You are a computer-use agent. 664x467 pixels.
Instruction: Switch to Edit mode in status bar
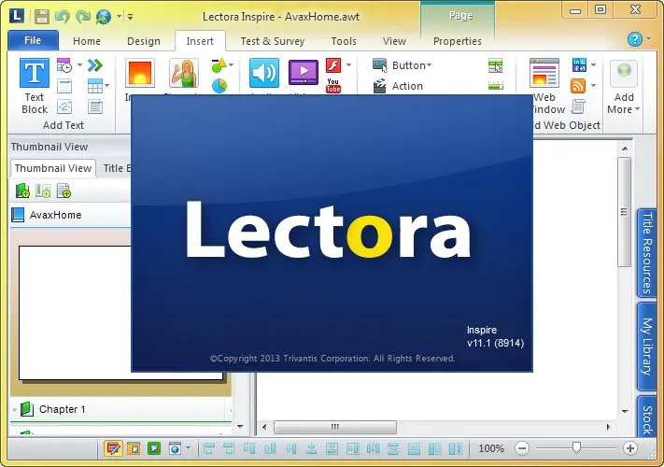pyautogui.click(x=113, y=448)
